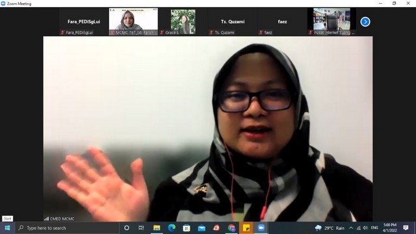Viewport: 416px width, 234px height.
Task: Open Microsoft Store from the taskbar
Action: click(x=187, y=228)
